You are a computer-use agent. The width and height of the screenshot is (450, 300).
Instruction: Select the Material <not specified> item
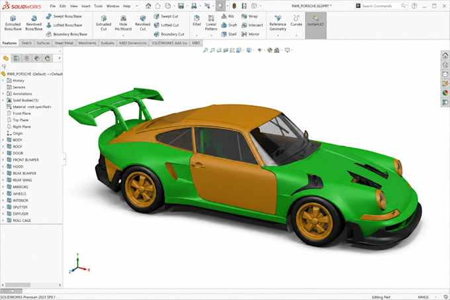click(x=29, y=107)
